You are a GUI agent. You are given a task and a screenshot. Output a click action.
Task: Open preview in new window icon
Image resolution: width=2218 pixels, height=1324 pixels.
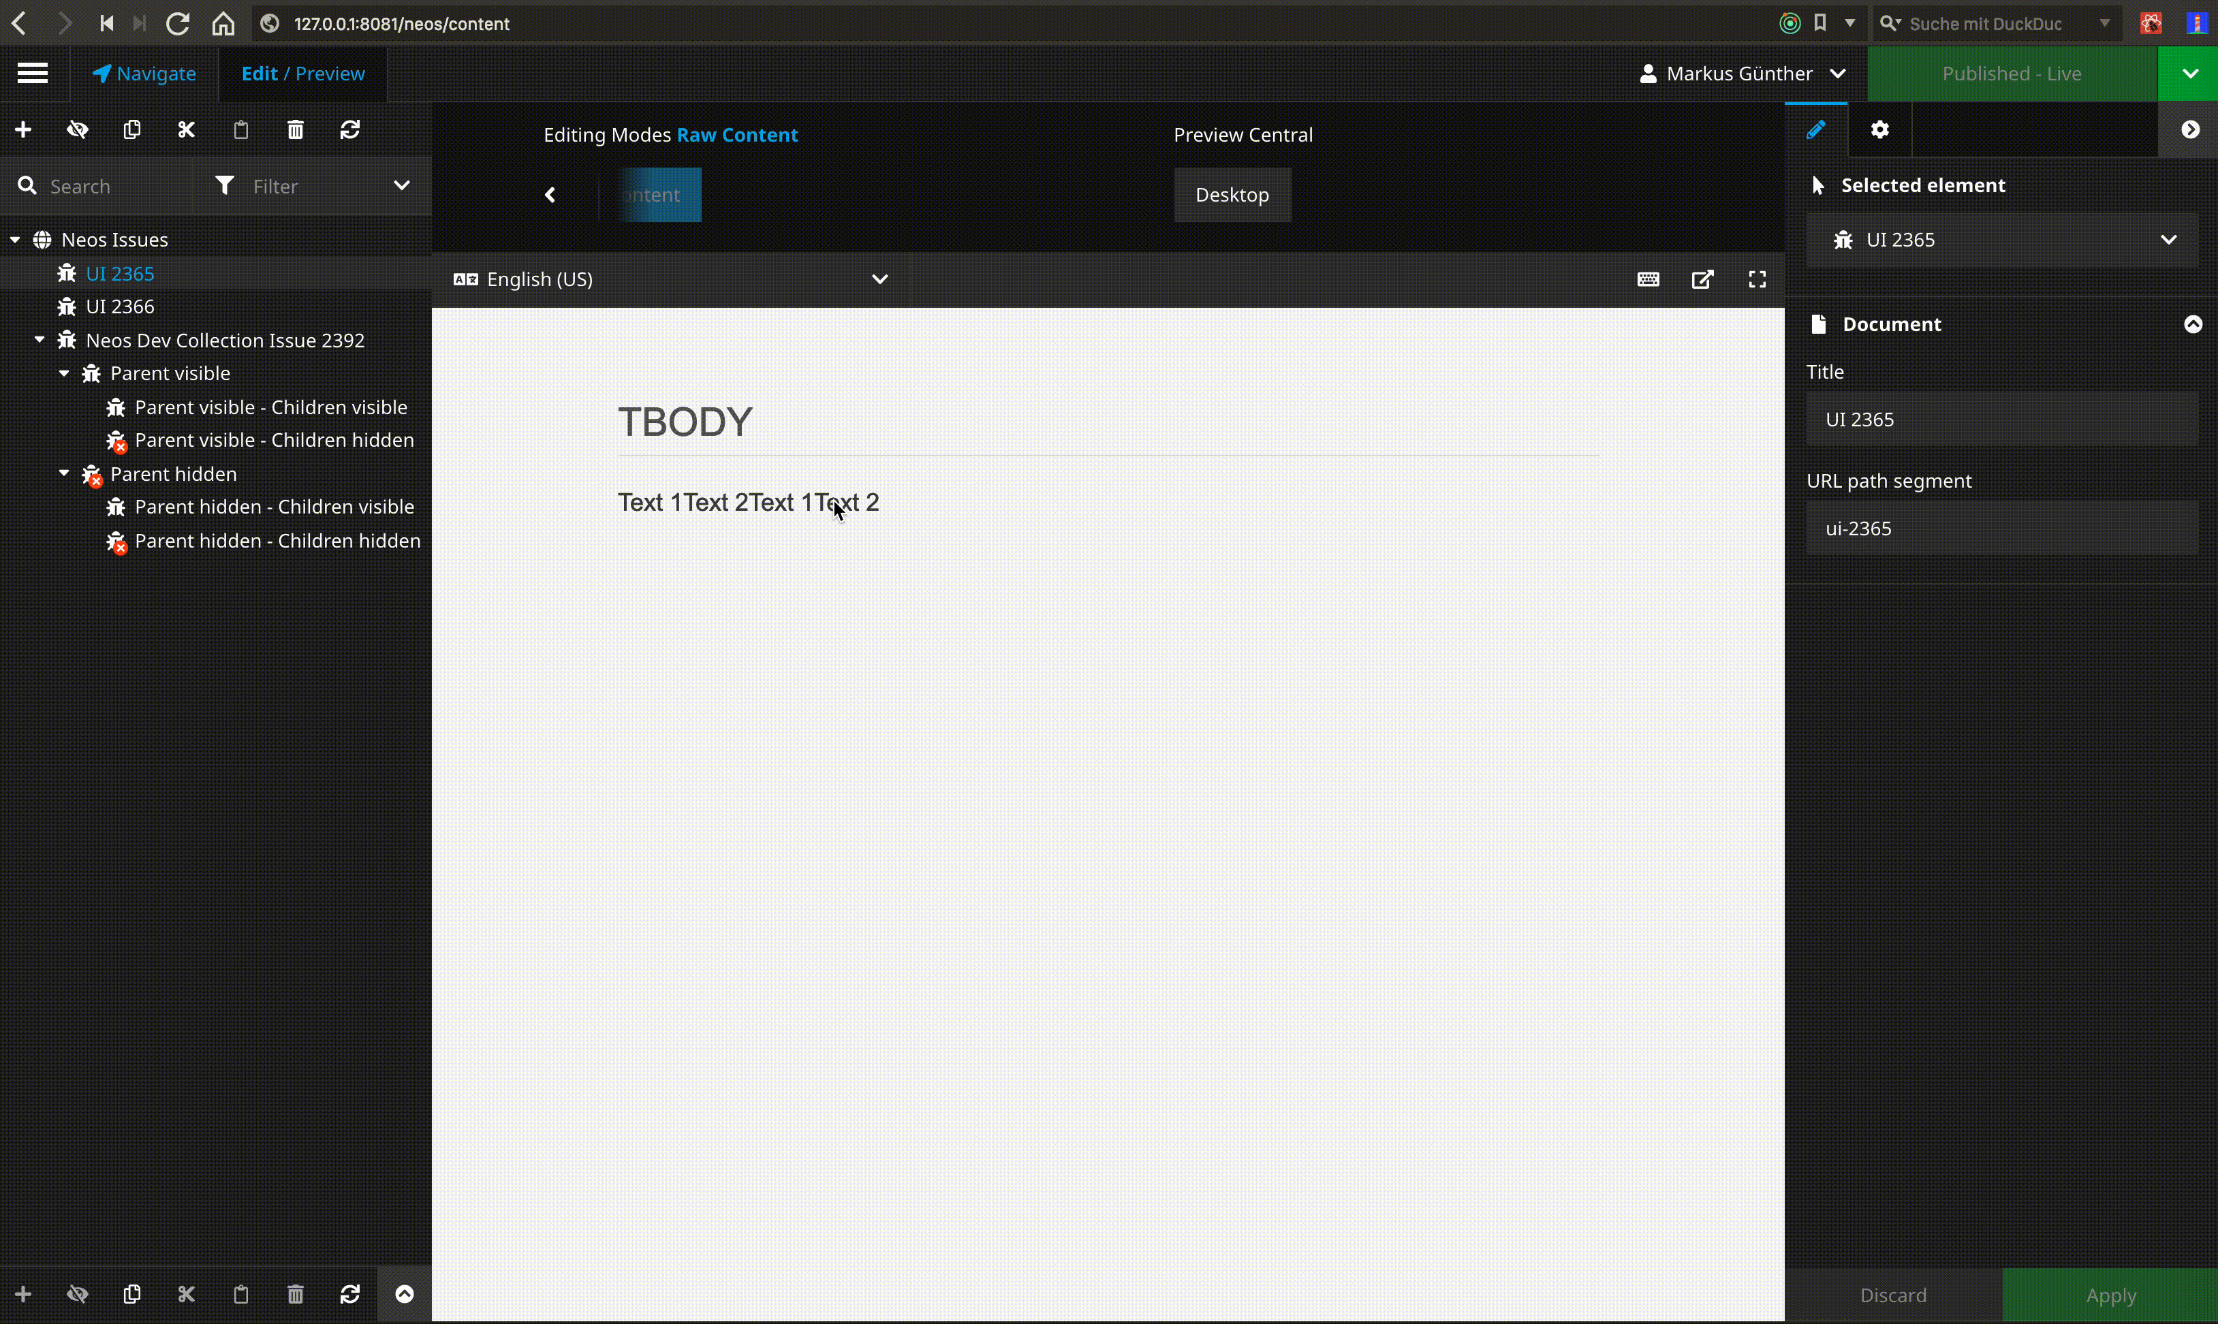(1703, 279)
